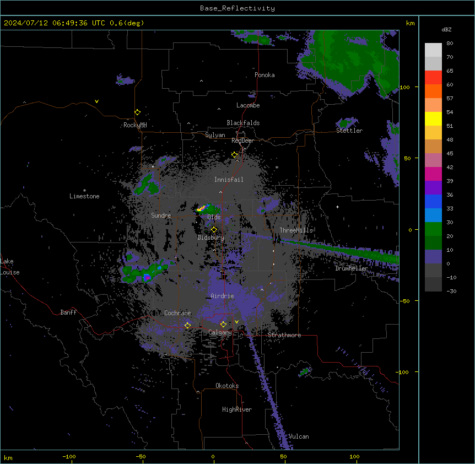Click the Ponoka city label
The width and height of the screenshot is (475, 464).
click(265, 75)
